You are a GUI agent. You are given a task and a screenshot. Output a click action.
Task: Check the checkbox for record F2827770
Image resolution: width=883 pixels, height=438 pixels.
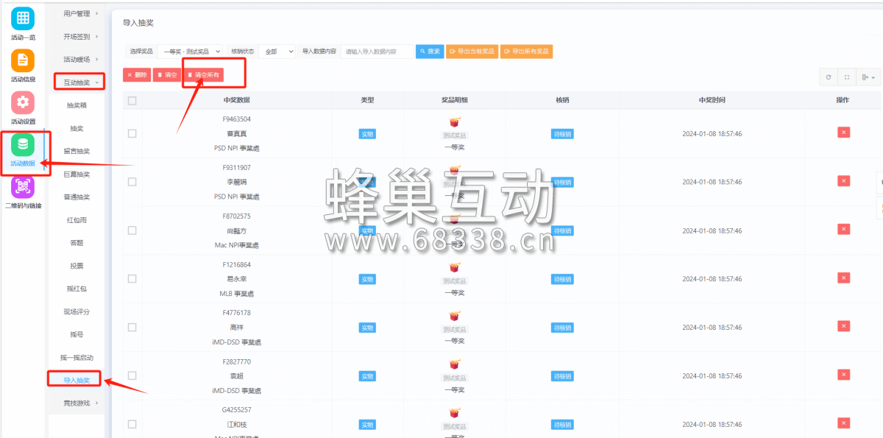tap(132, 375)
